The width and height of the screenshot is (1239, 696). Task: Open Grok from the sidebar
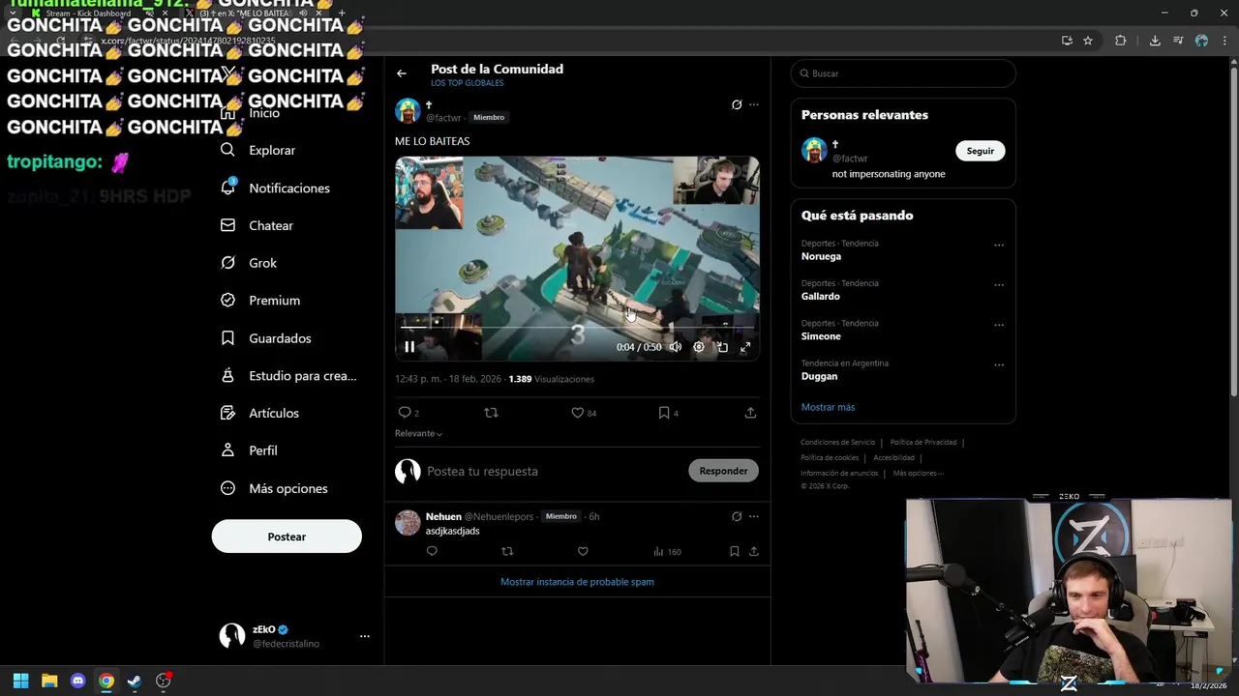pos(249,263)
